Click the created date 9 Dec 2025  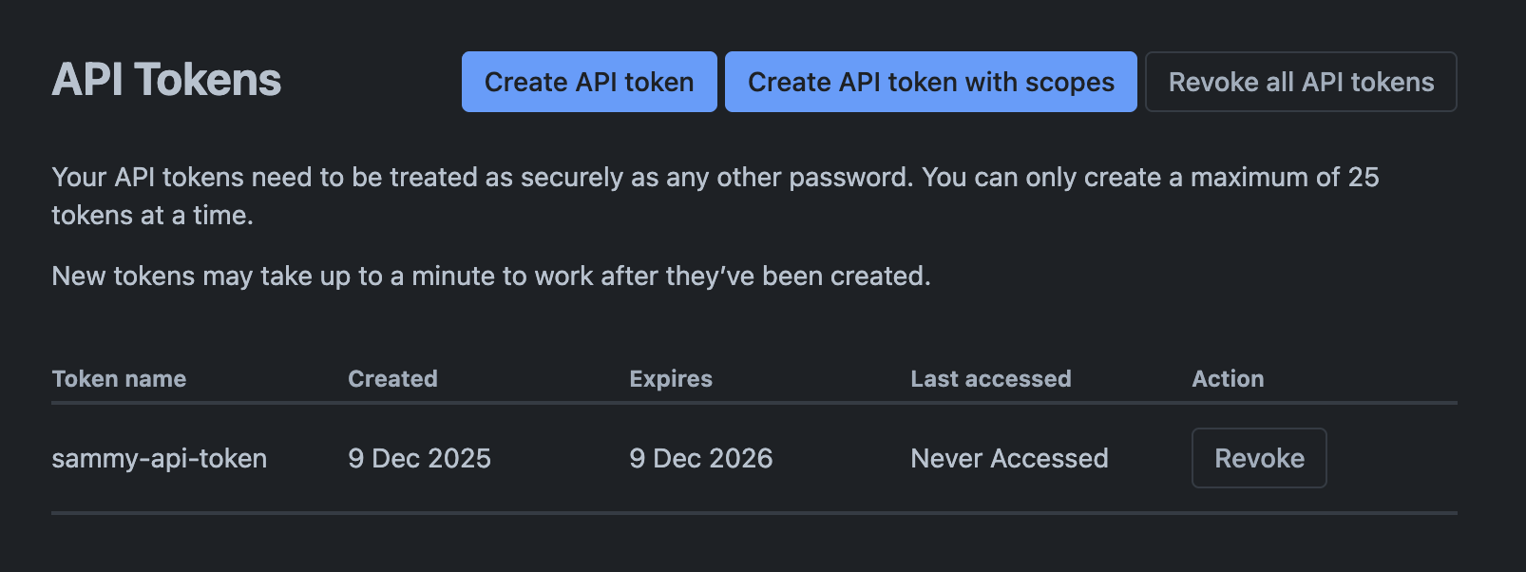click(419, 458)
